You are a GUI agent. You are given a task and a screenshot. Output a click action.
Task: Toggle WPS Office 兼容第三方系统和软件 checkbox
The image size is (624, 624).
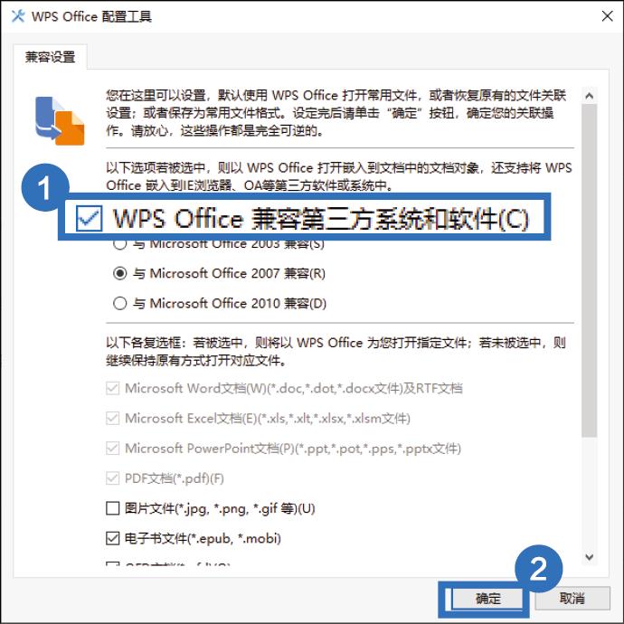click(x=90, y=218)
